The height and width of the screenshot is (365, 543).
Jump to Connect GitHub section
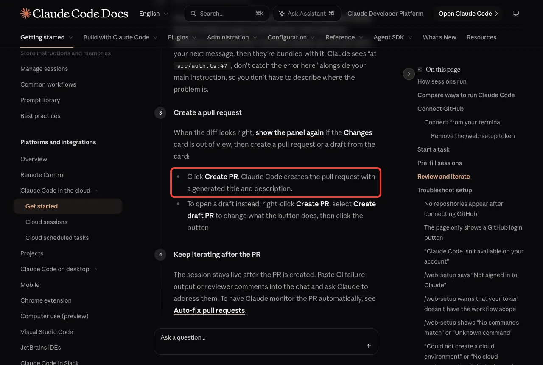click(x=440, y=109)
